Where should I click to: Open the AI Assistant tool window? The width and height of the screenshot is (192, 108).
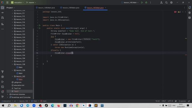coord(189,13)
